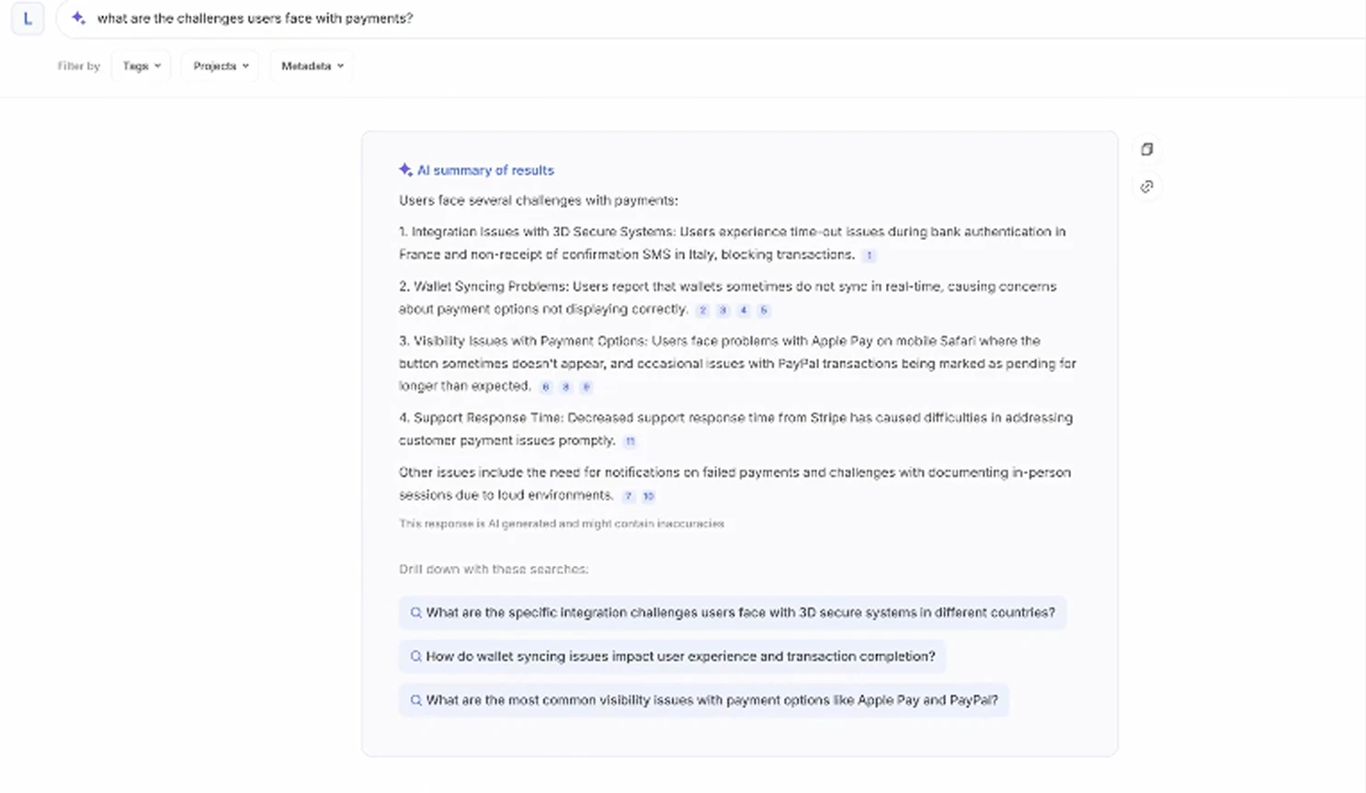The width and height of the screenshot is (1366, 793).
Task: Expand the Projects filter dropdown
Action: coord(220,65)
